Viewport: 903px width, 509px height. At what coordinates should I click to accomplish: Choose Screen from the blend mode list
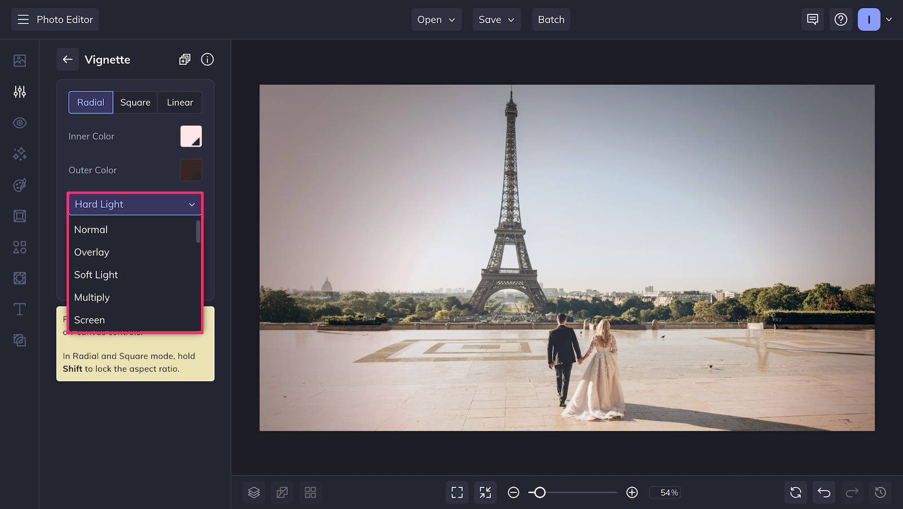click(89, 320)
